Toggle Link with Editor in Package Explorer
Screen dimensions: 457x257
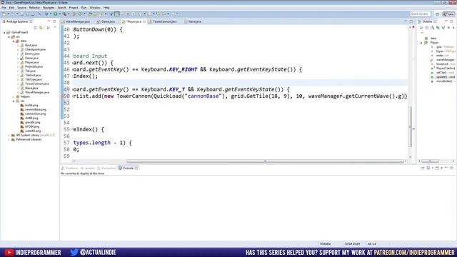(x=41, y=27)
